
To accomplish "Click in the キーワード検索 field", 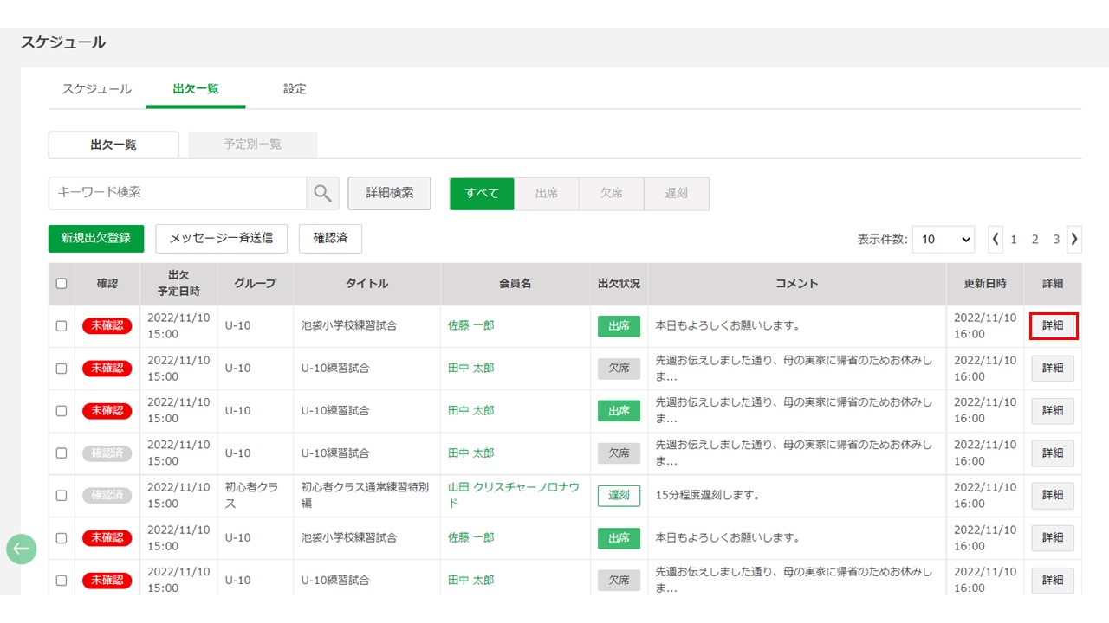I will coord(178,194).
